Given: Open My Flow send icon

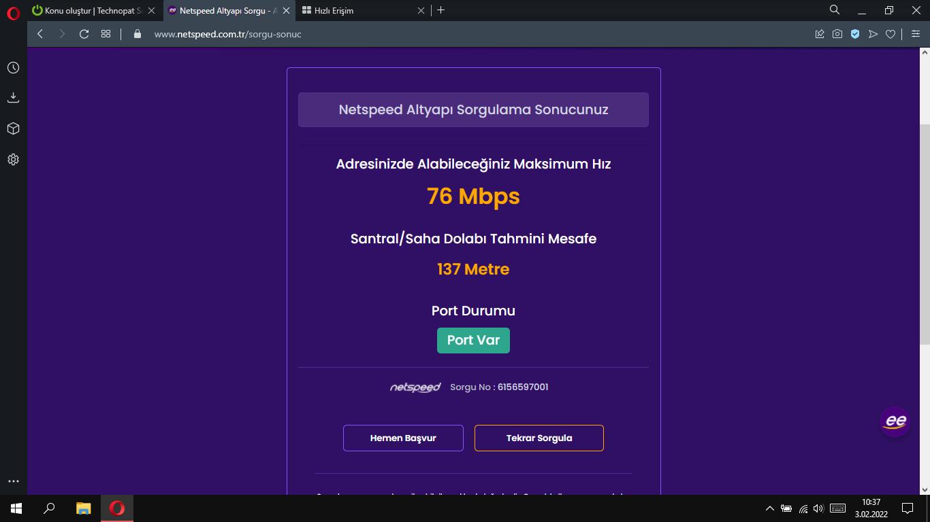Looking at the screenshot, I should 873,34.
